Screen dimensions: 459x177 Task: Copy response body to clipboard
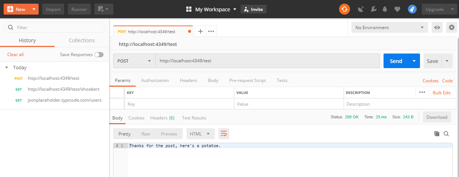coord(436,134)
